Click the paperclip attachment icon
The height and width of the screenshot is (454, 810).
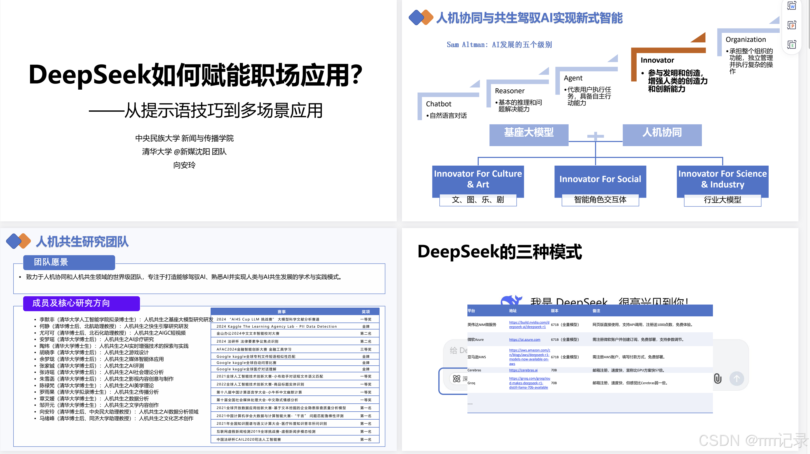coord(718,378)
